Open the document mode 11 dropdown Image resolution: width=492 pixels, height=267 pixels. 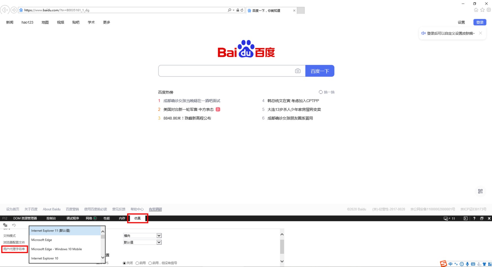pos(449,218)
